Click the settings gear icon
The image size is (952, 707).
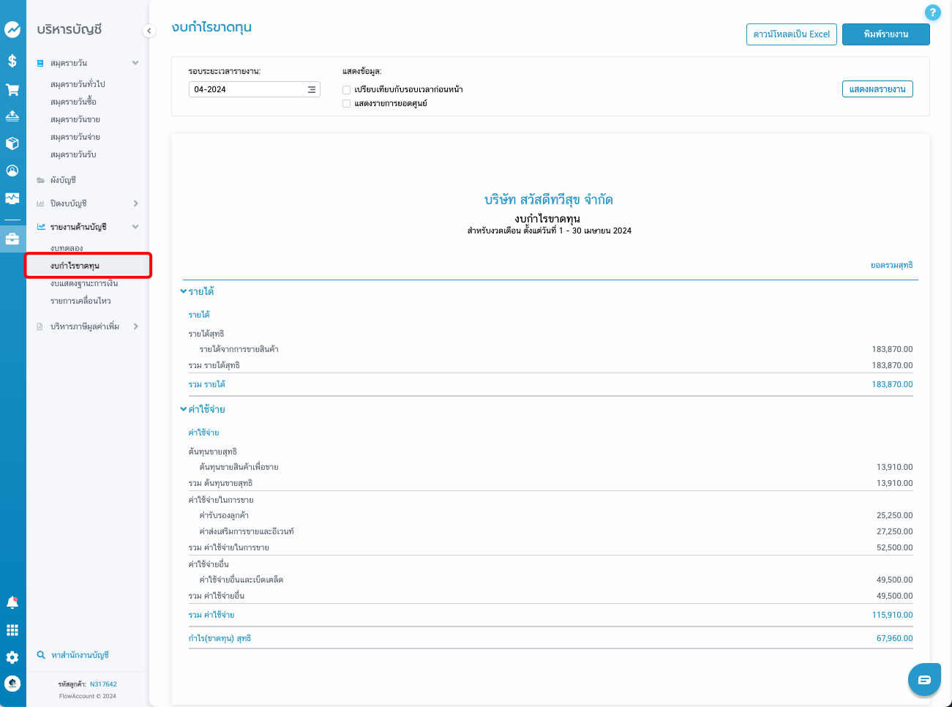12,657
